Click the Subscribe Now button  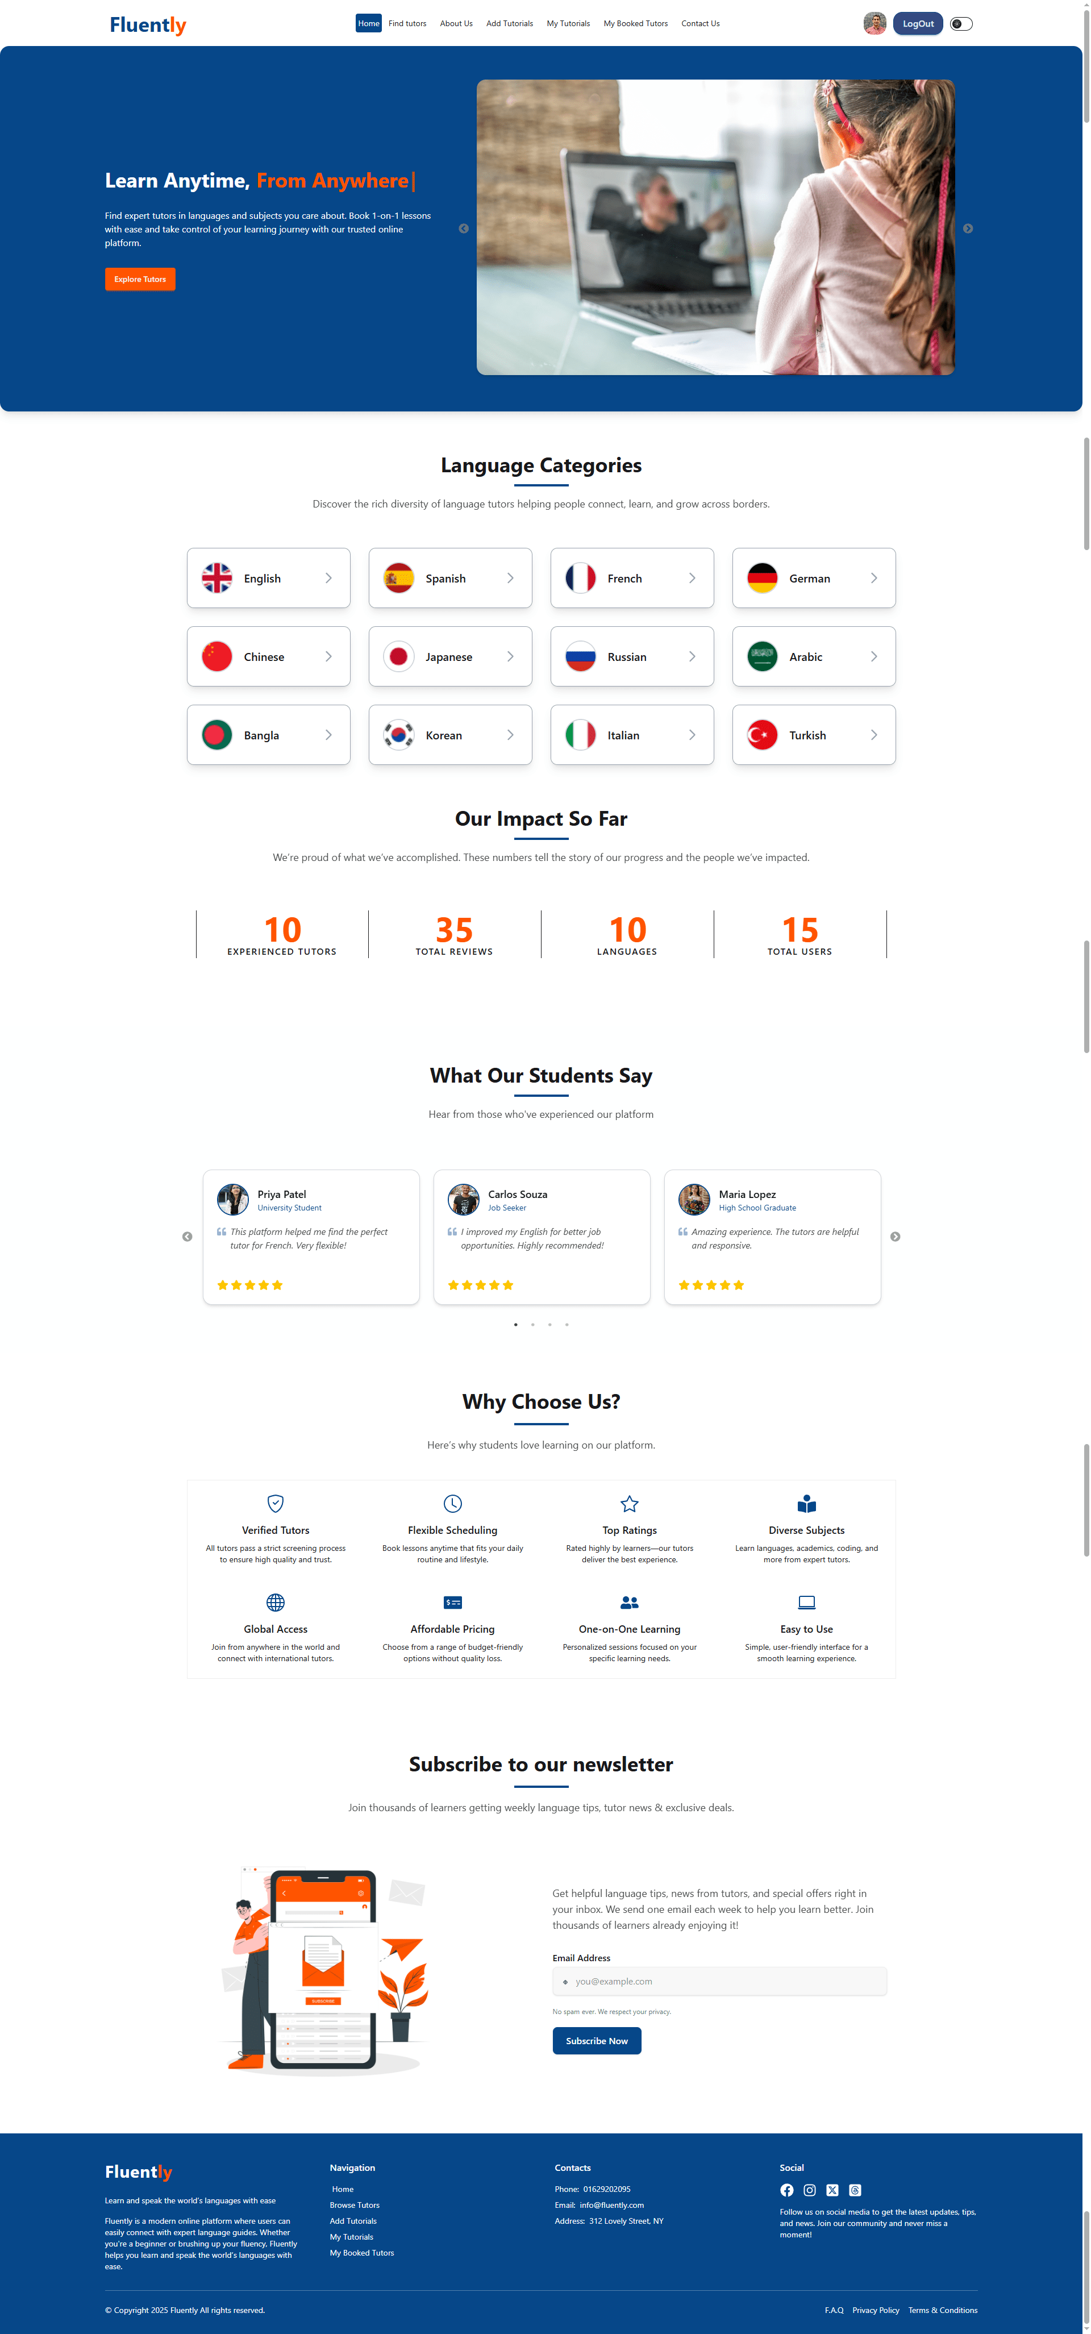[x=597, y=2040]
